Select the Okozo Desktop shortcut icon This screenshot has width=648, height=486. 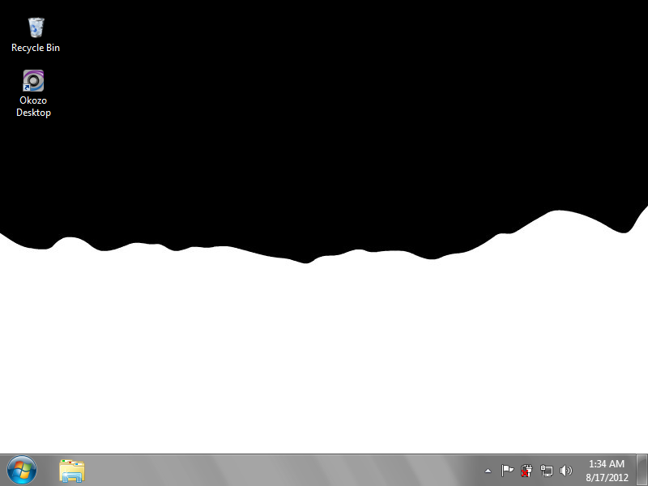tap(33, 80)
